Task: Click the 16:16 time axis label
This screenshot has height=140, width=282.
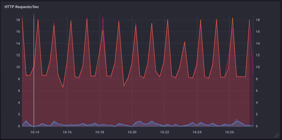Action: pos(67,132)
